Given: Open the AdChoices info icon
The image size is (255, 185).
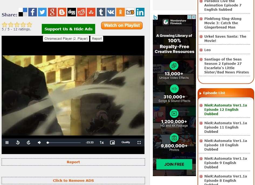Looking at the screenshot, I should click(189, 17).
